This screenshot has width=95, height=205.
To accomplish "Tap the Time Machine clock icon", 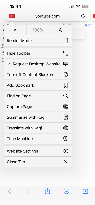I will click(66, 139).
